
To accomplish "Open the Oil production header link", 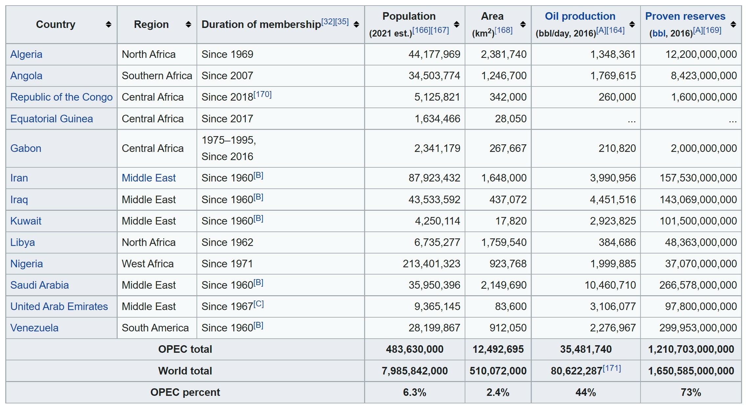I will point(580,16).
